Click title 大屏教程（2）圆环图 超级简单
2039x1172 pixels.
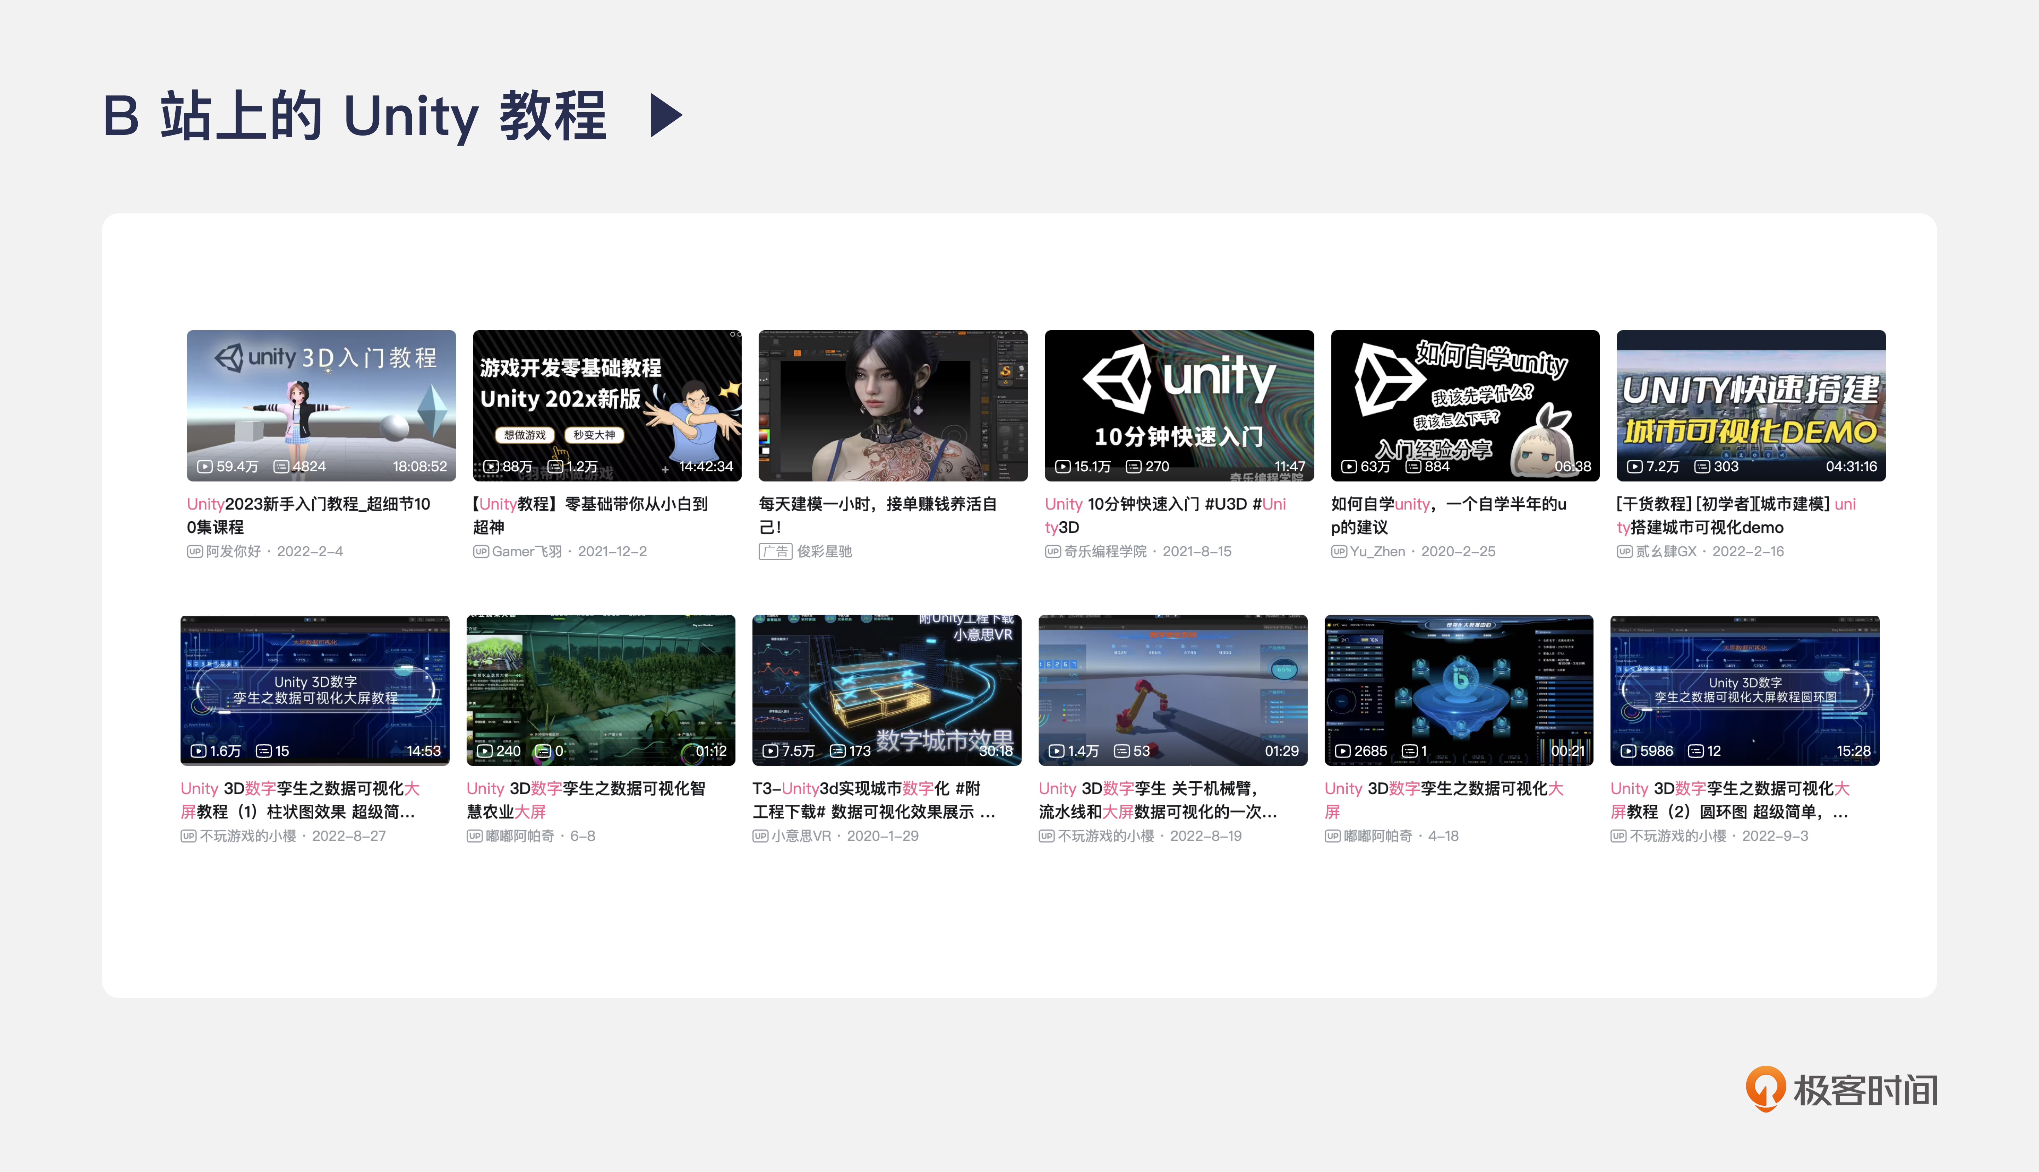1730,799
